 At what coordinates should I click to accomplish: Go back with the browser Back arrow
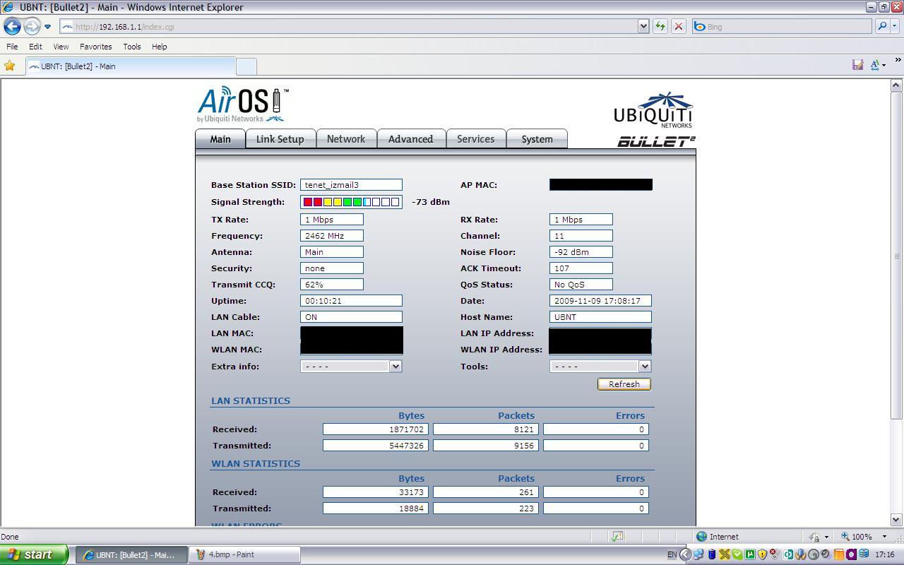coord(12,27)
